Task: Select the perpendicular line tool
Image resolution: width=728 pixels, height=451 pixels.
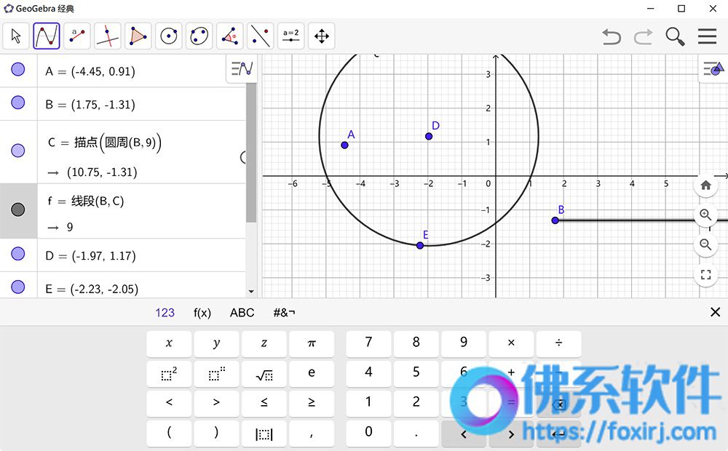Action: click(x=108, y=36)
